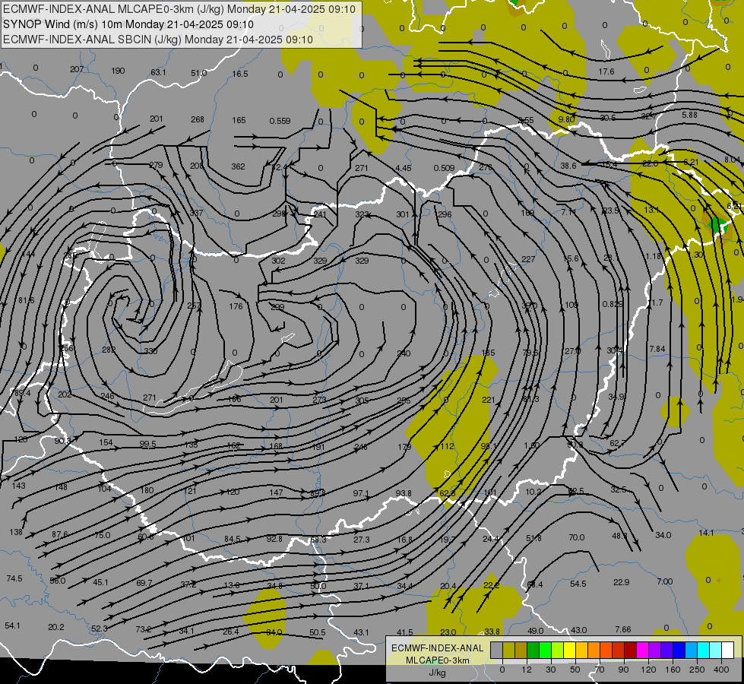Viewport: 744px width, 684px height.
Task: Click the map value 74.5
Action: [14, 578]
